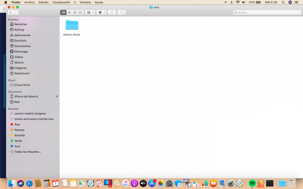This screenshot has height=189, width=303.
Task: Switch to column view in the toolbar
Action: tap(75, 12)
